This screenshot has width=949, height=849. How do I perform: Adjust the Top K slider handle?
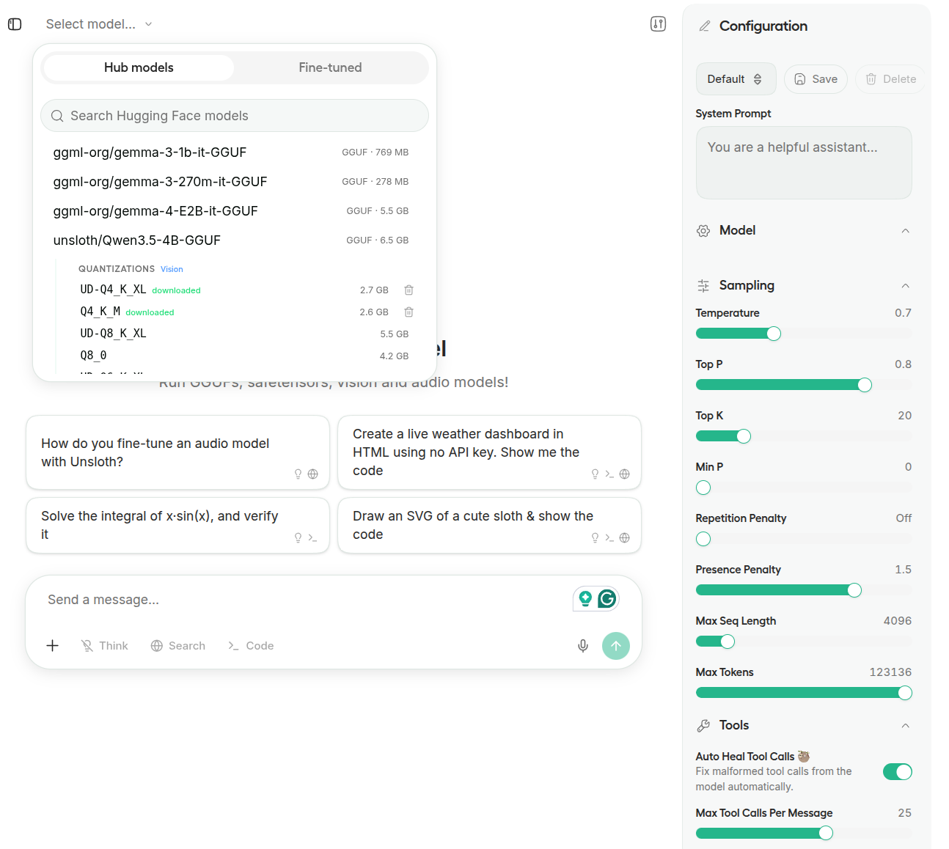[744, 437]
